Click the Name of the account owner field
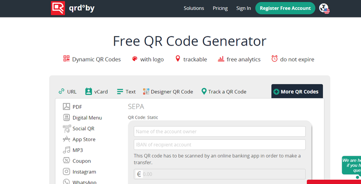The width and height of the screenshot is (361, 184). 219,132
